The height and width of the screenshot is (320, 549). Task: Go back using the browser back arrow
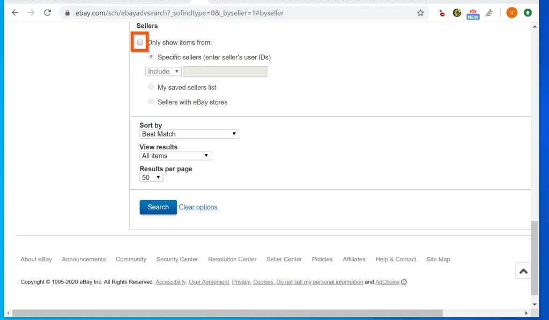14,13
